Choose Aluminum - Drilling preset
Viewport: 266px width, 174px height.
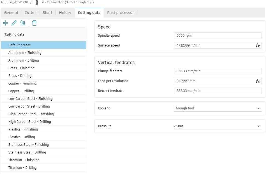tap(44, 60)
